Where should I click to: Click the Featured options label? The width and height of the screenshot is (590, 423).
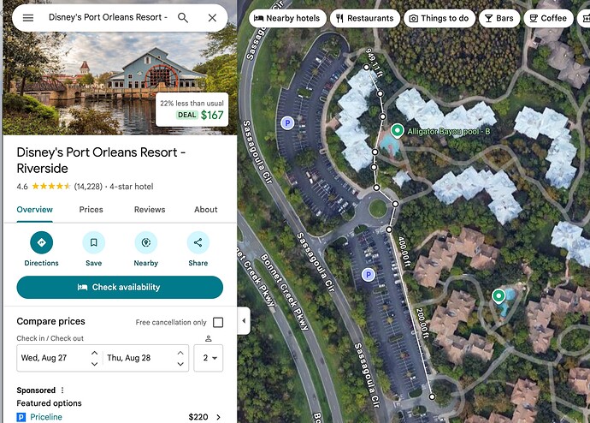coord(49,403)
